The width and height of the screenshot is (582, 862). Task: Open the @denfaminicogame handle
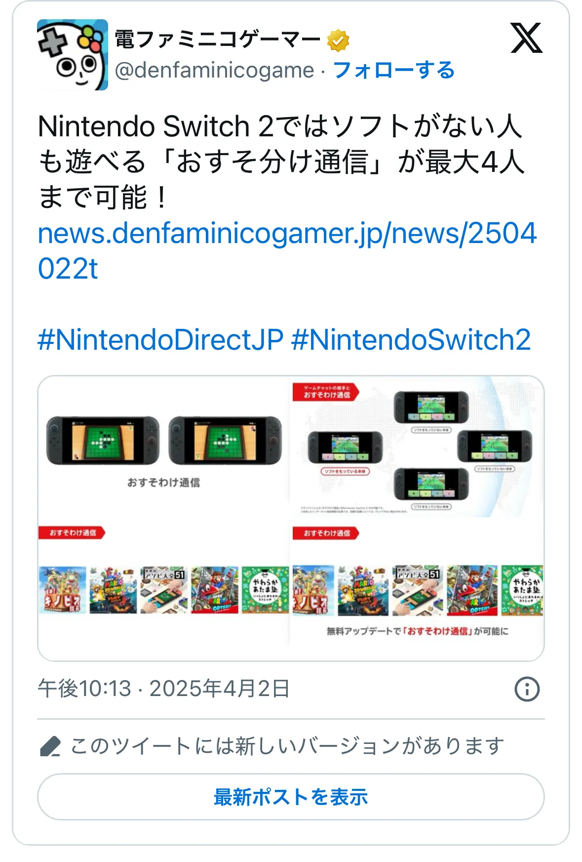[x=214, y=70]
